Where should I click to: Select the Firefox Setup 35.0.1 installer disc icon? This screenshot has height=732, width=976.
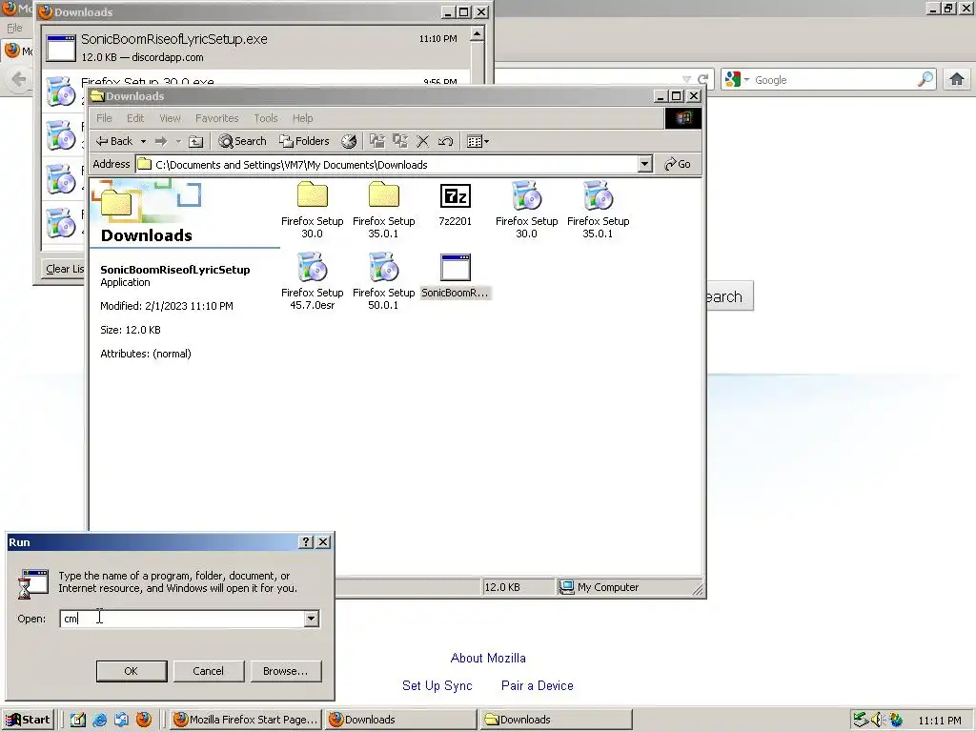(599, 210)
